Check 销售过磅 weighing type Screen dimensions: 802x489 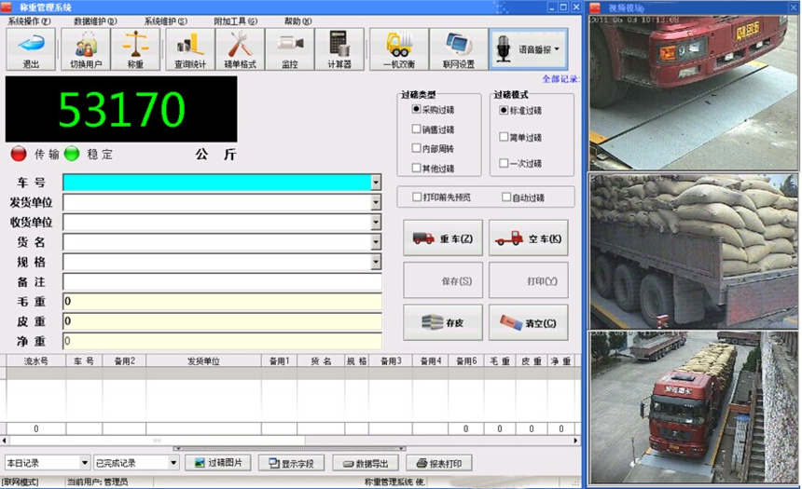click(416, 129)
